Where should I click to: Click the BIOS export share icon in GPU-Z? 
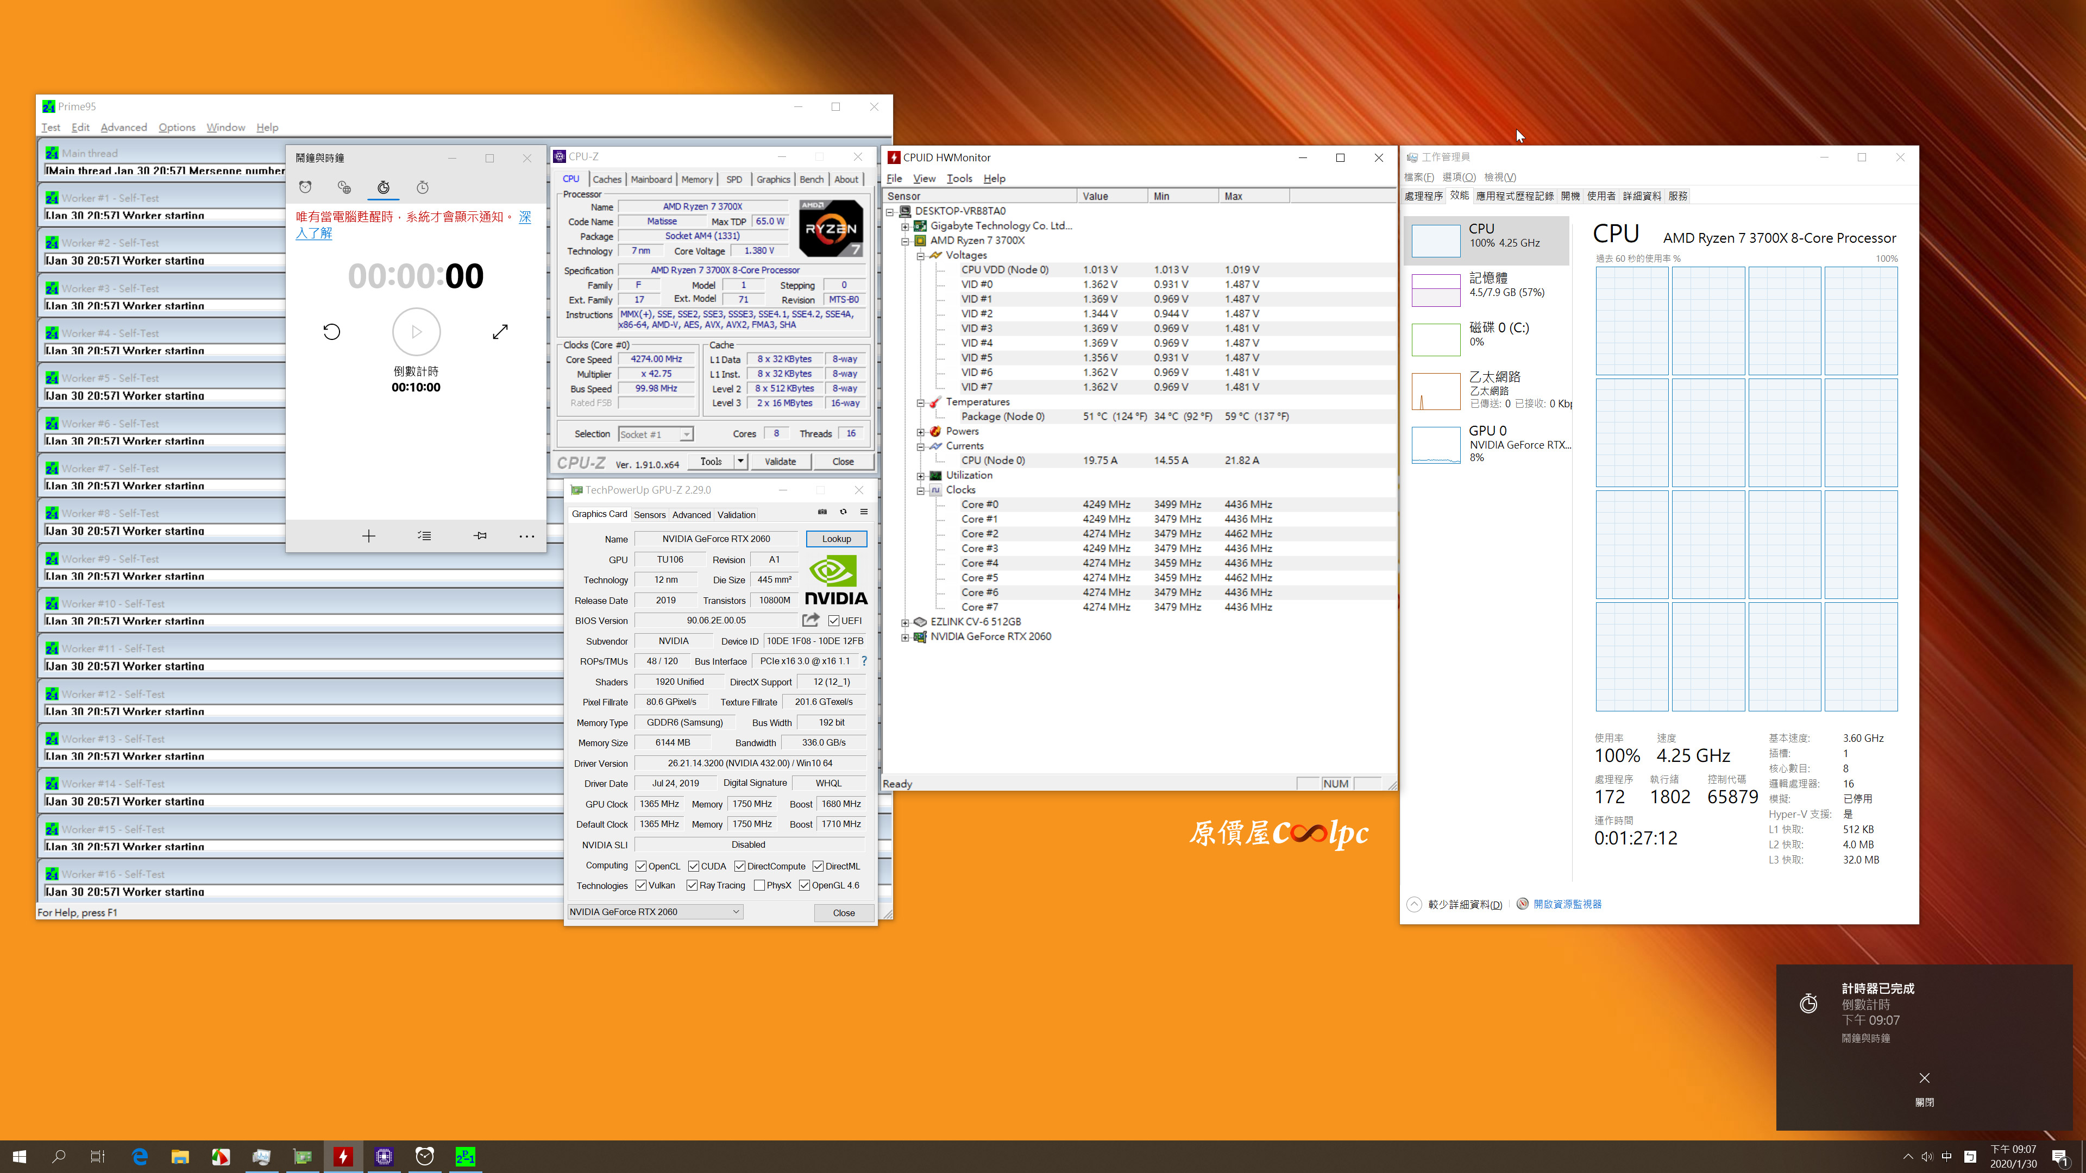pos(810,620)
